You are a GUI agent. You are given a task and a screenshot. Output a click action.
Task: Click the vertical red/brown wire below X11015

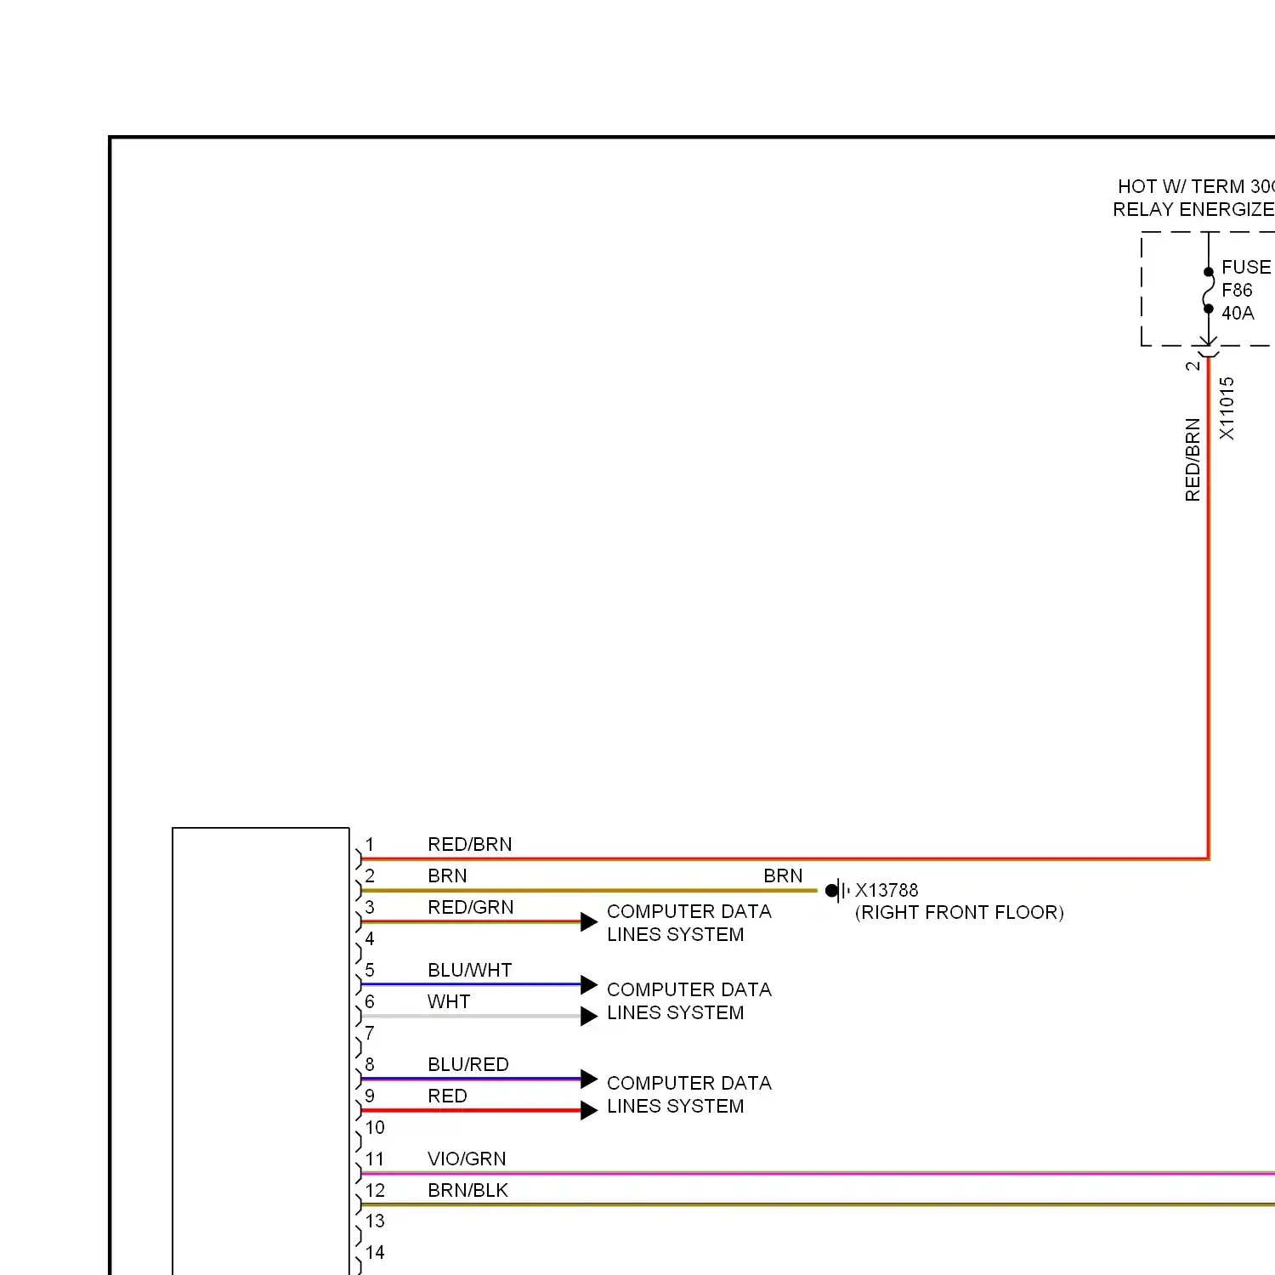1209,608
